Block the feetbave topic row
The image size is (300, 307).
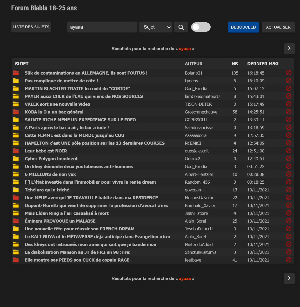(x=289, y=260)
